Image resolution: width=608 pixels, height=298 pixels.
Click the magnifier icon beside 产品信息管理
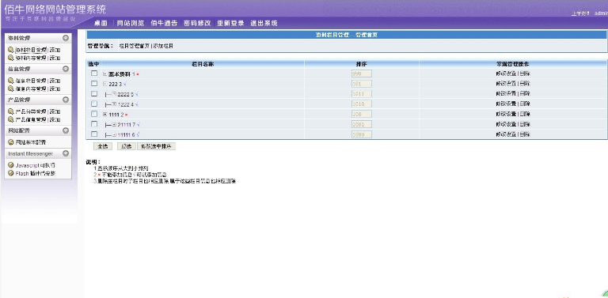coord(11,119)
